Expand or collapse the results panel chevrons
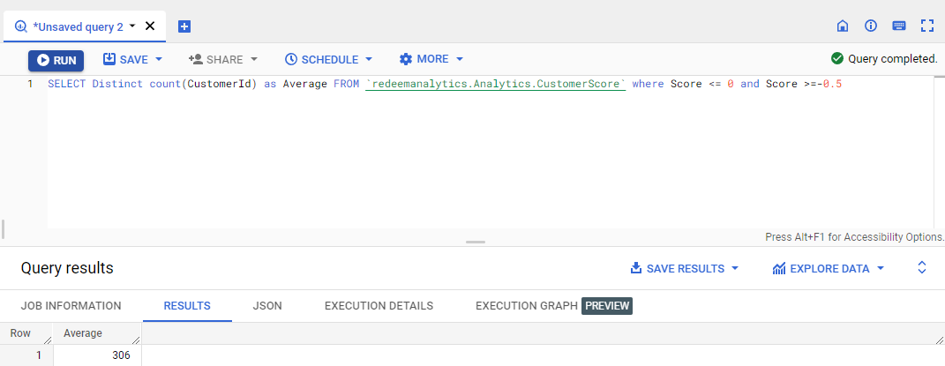Viewport: 945px width, 366px height. click(921, 268)
